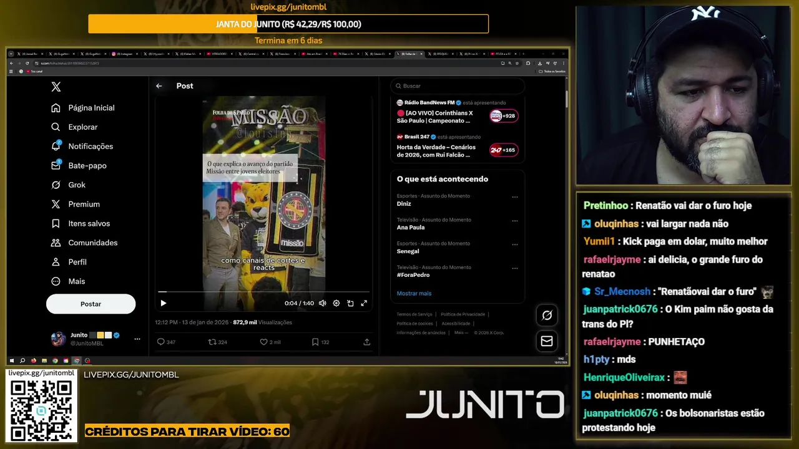Click the reply icon with 347
The width and height of the screenshot is (799, 449).
click(x=160, y=342)
